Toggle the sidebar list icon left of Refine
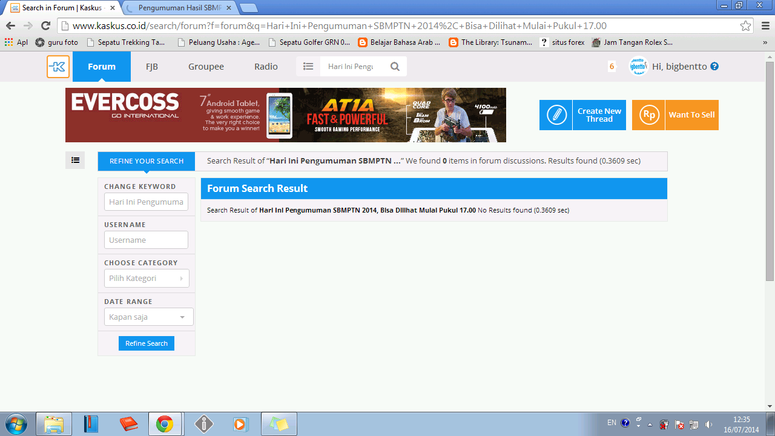 pos(75,160)
